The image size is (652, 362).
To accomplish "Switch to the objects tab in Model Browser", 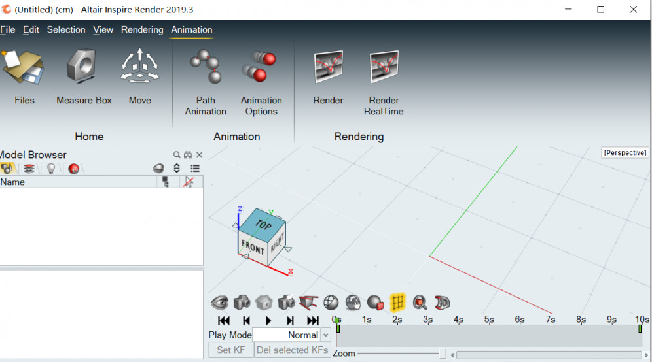I will [x=7, y=169].
